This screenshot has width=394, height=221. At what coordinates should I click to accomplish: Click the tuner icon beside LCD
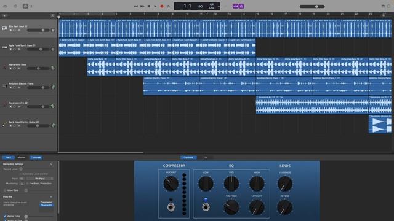pos(225,6)
